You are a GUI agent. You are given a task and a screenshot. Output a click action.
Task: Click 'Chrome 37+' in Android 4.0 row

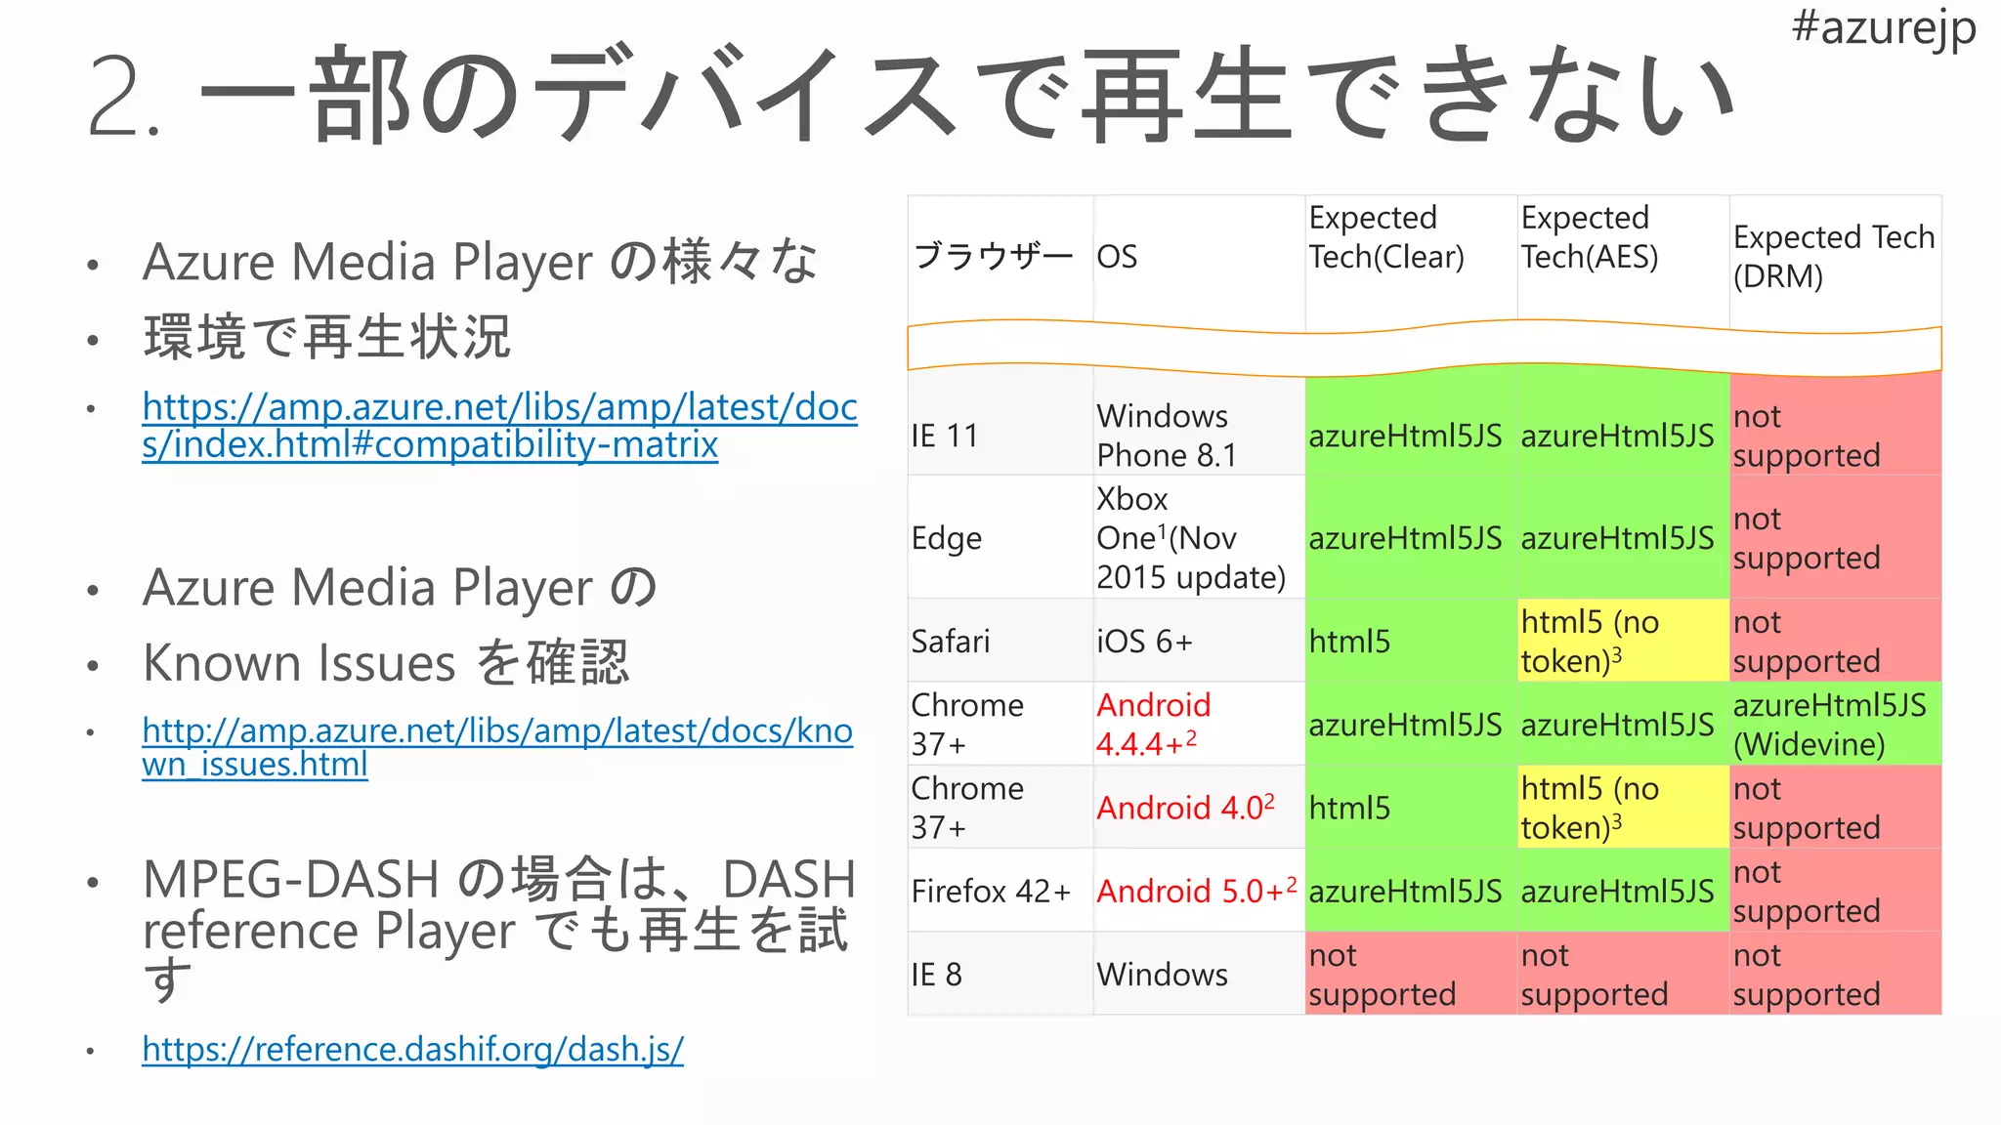1000,808
